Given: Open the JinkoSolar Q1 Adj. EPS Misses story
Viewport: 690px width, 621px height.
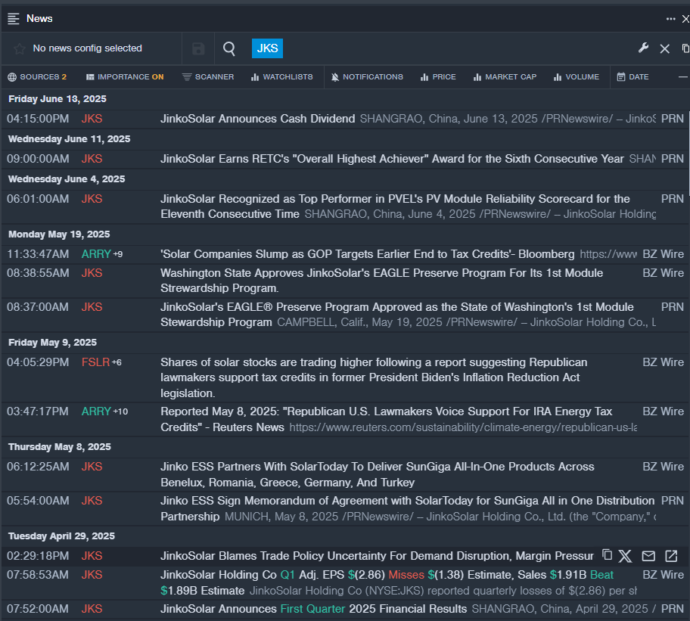Looking at the screenshot, I should coord(387,582).
